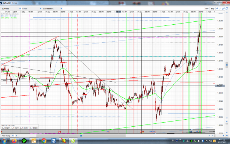Click the Sell button
The width and height of the screenshot is (230, 144).
(x=207, y=9)
